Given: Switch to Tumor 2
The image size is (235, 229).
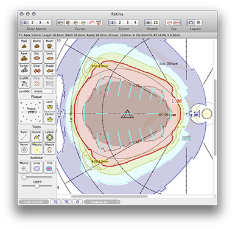Looking at the screenshot, I should click(x=120, y=22).
